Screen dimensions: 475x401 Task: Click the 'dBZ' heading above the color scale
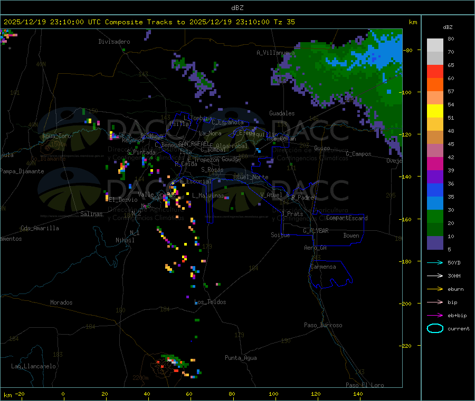(x=448, y=27)
